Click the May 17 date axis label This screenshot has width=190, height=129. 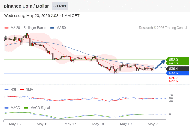pyautogui.click(x=70, y=124)
